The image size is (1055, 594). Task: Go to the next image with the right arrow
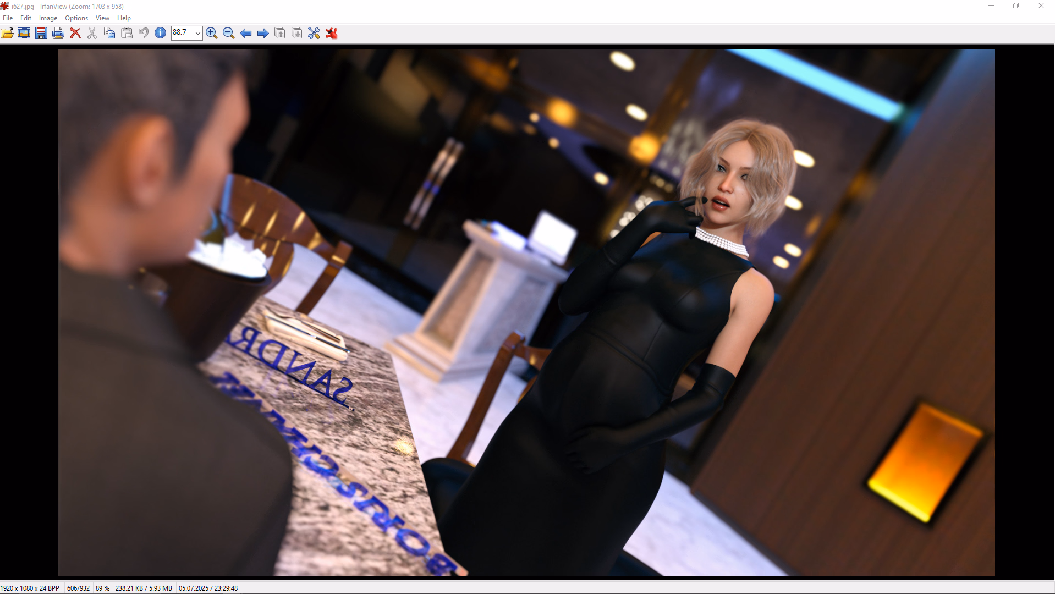point(263,33)
